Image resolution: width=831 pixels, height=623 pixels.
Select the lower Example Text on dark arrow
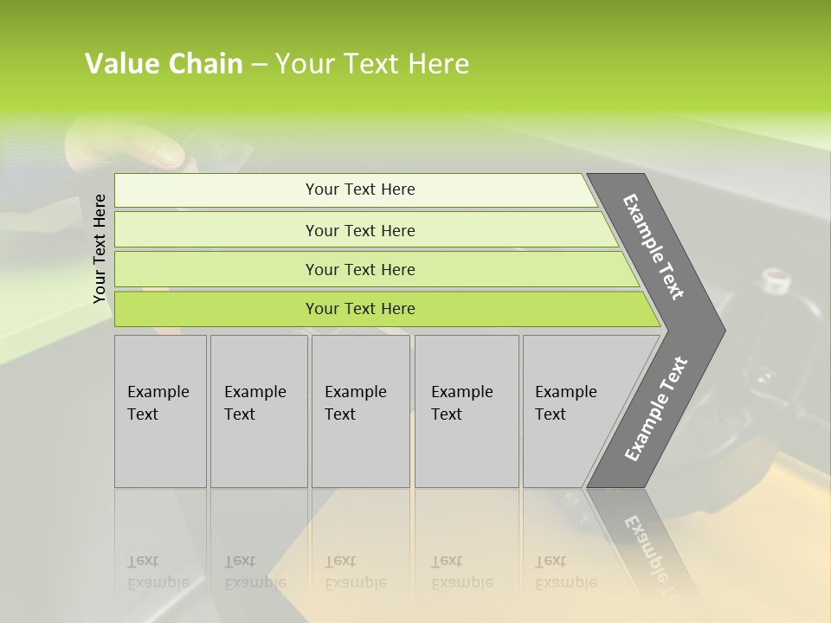pyautogui.click(x=656, y=409)
